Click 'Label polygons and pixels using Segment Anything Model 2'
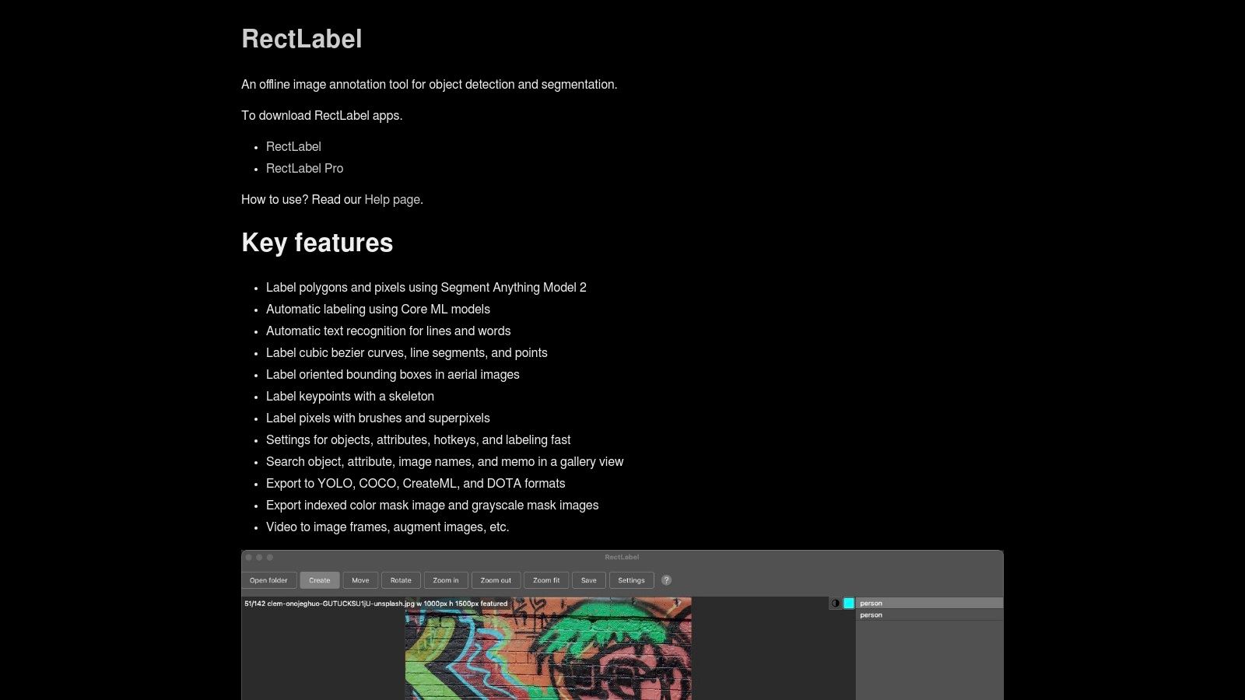The width and height of the screenshot is (1245, 700). (426, 287)
